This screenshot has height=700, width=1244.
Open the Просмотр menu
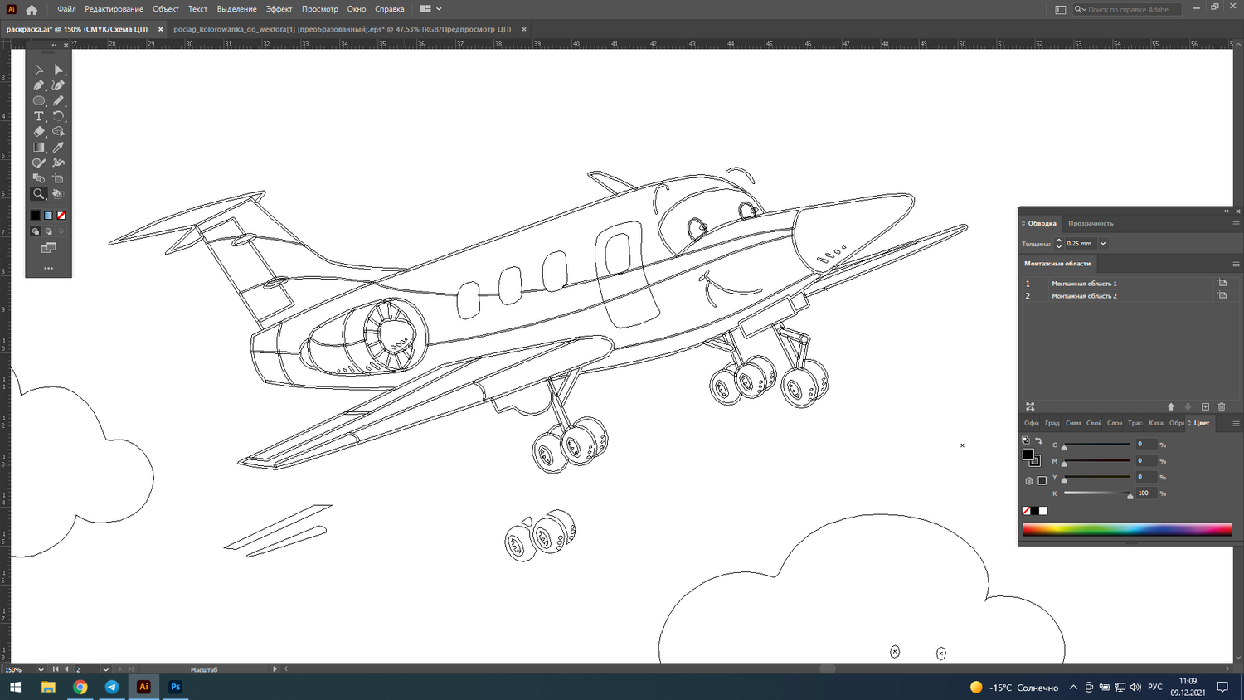click(320, 9)
